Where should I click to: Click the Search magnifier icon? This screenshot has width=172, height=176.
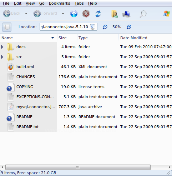tap(143, 14)
